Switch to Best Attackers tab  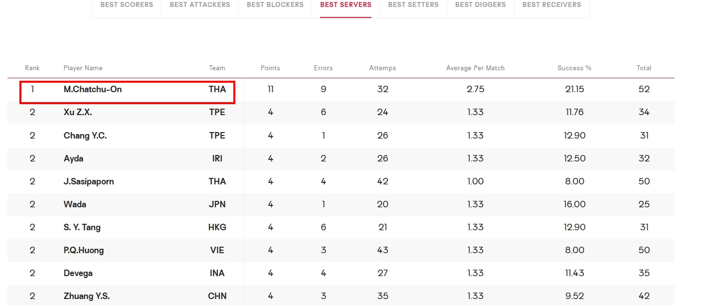(200, 4)
